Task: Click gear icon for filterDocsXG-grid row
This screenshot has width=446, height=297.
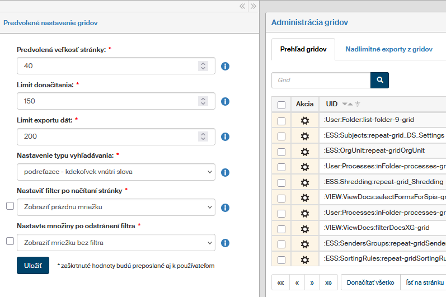Action: click(x=305, y=228)
